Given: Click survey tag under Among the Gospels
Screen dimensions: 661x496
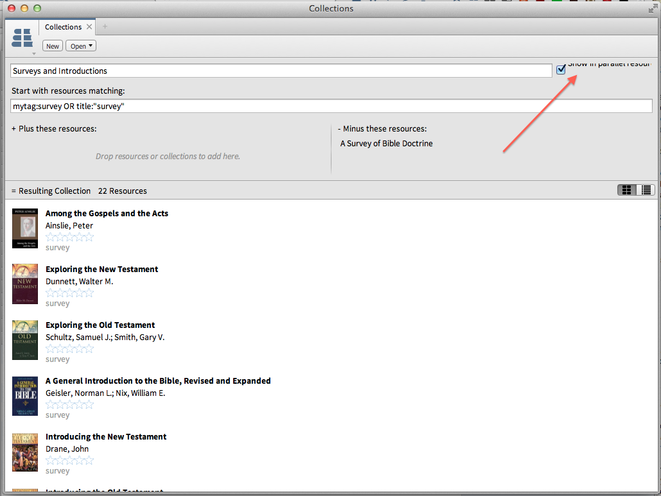Looking at the screenshot, I should (57, 248).
